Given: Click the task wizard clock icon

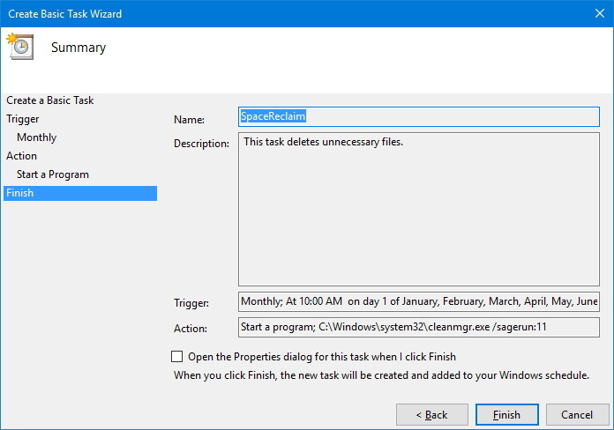Looking at the screenshot, I should point(19,47).
